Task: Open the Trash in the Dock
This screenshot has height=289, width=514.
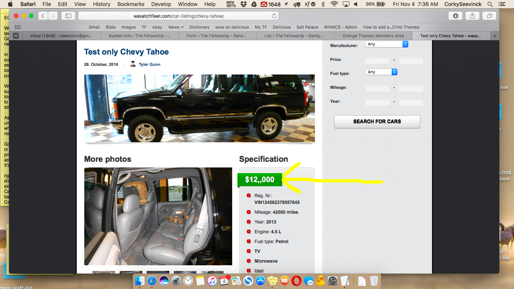Action: (x=374, y=280)
